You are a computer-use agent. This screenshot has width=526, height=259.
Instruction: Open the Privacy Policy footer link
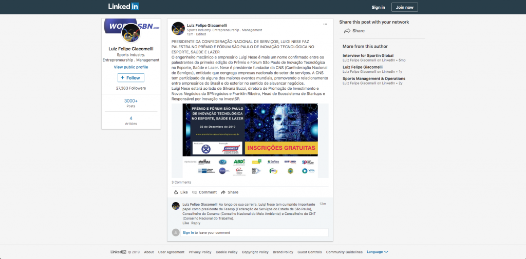pos(200,252)
